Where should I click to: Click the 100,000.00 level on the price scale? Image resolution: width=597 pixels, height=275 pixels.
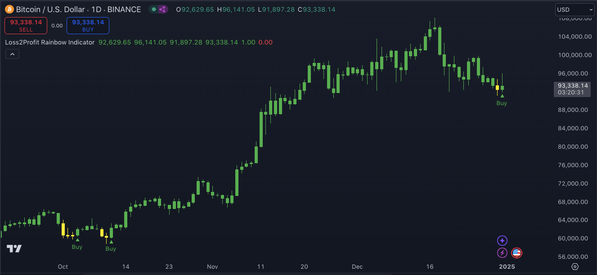click(x=572, y=55)
